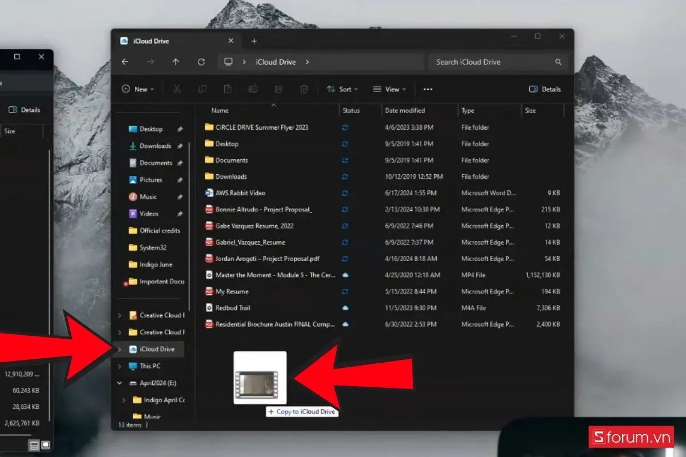Screen dimensions: 686x457
Task: Click the Refresh icon in the navigation bar
Action: click(200, 62)
